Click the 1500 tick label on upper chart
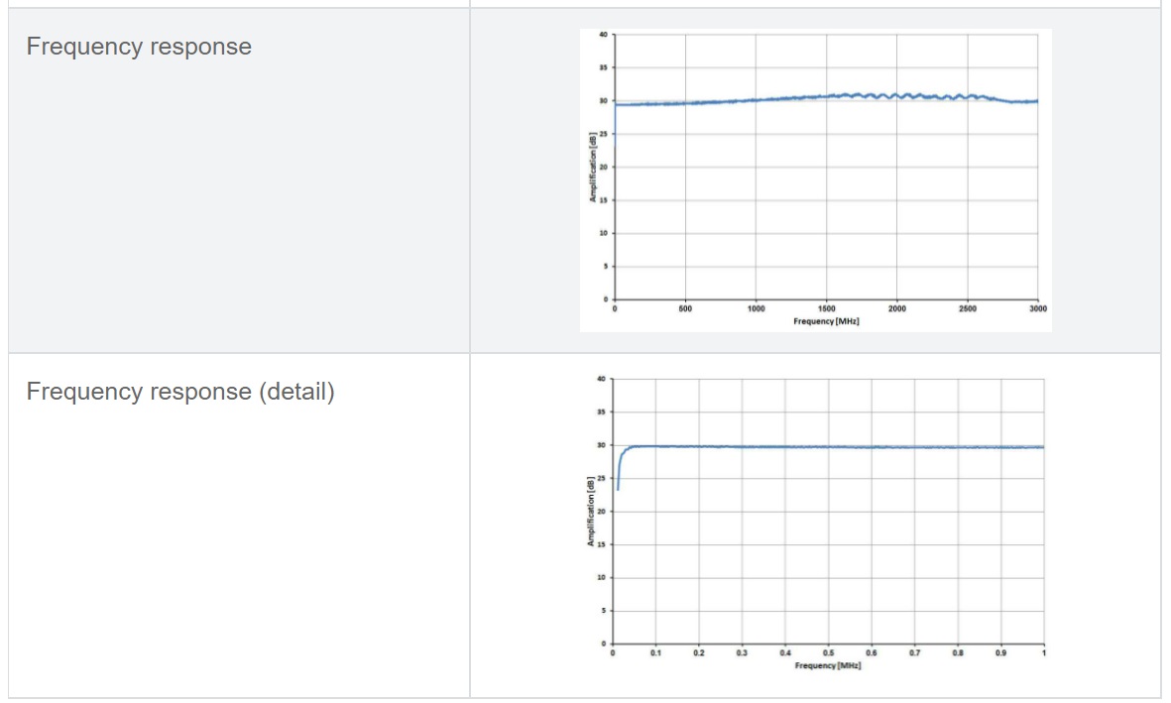The height and width of the screenshot is (703, 1171). [x=826, y=309]
